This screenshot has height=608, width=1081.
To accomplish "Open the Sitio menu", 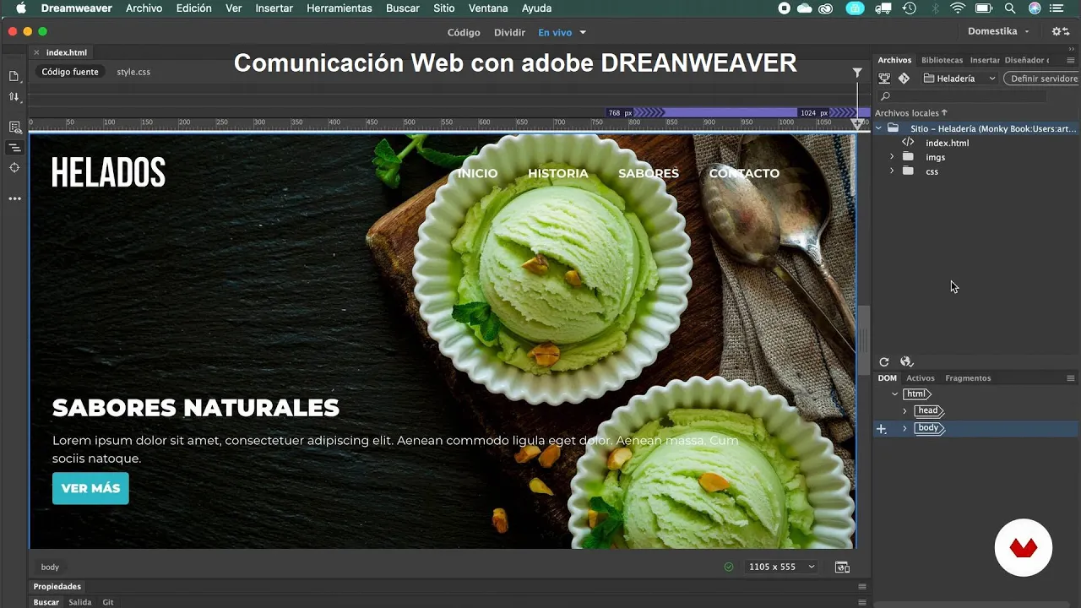I will pyautogui.click(x=443, y=8).
